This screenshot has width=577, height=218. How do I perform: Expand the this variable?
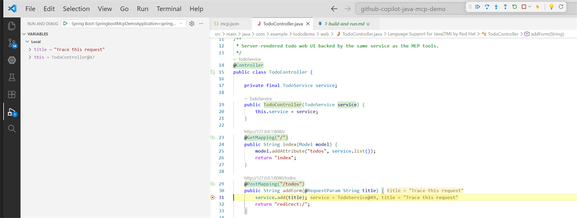coord(30,57)
